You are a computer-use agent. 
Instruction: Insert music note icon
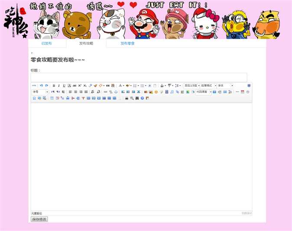click(172, 92)
